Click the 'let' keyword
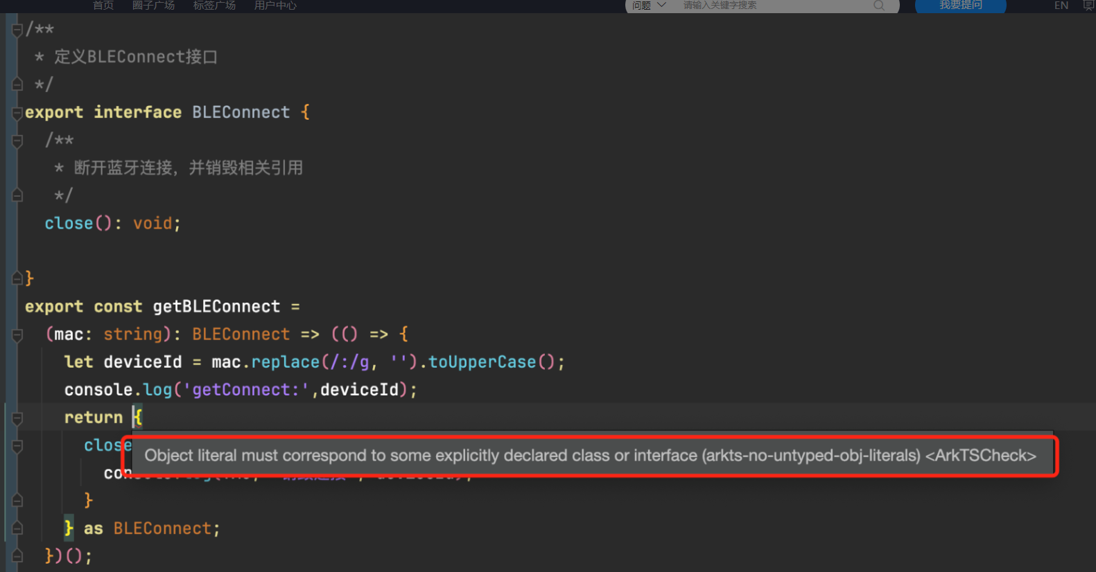1096x572 pixels. coord(79,362)
